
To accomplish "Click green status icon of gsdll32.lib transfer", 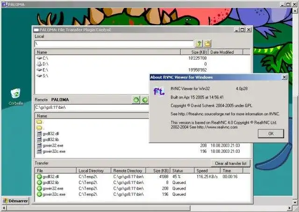I will [39, 183].
